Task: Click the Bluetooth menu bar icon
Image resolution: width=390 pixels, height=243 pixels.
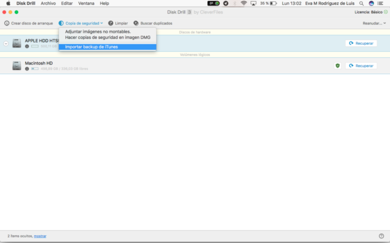Action: pyautogui.click(x=235, y=4)
